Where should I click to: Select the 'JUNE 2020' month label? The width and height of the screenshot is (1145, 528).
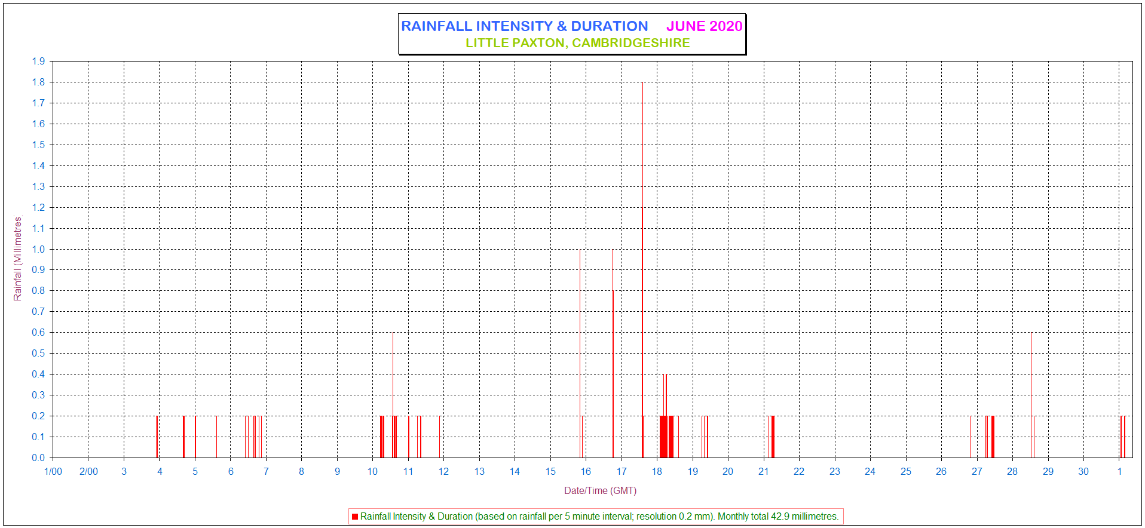tap(704, 26)
